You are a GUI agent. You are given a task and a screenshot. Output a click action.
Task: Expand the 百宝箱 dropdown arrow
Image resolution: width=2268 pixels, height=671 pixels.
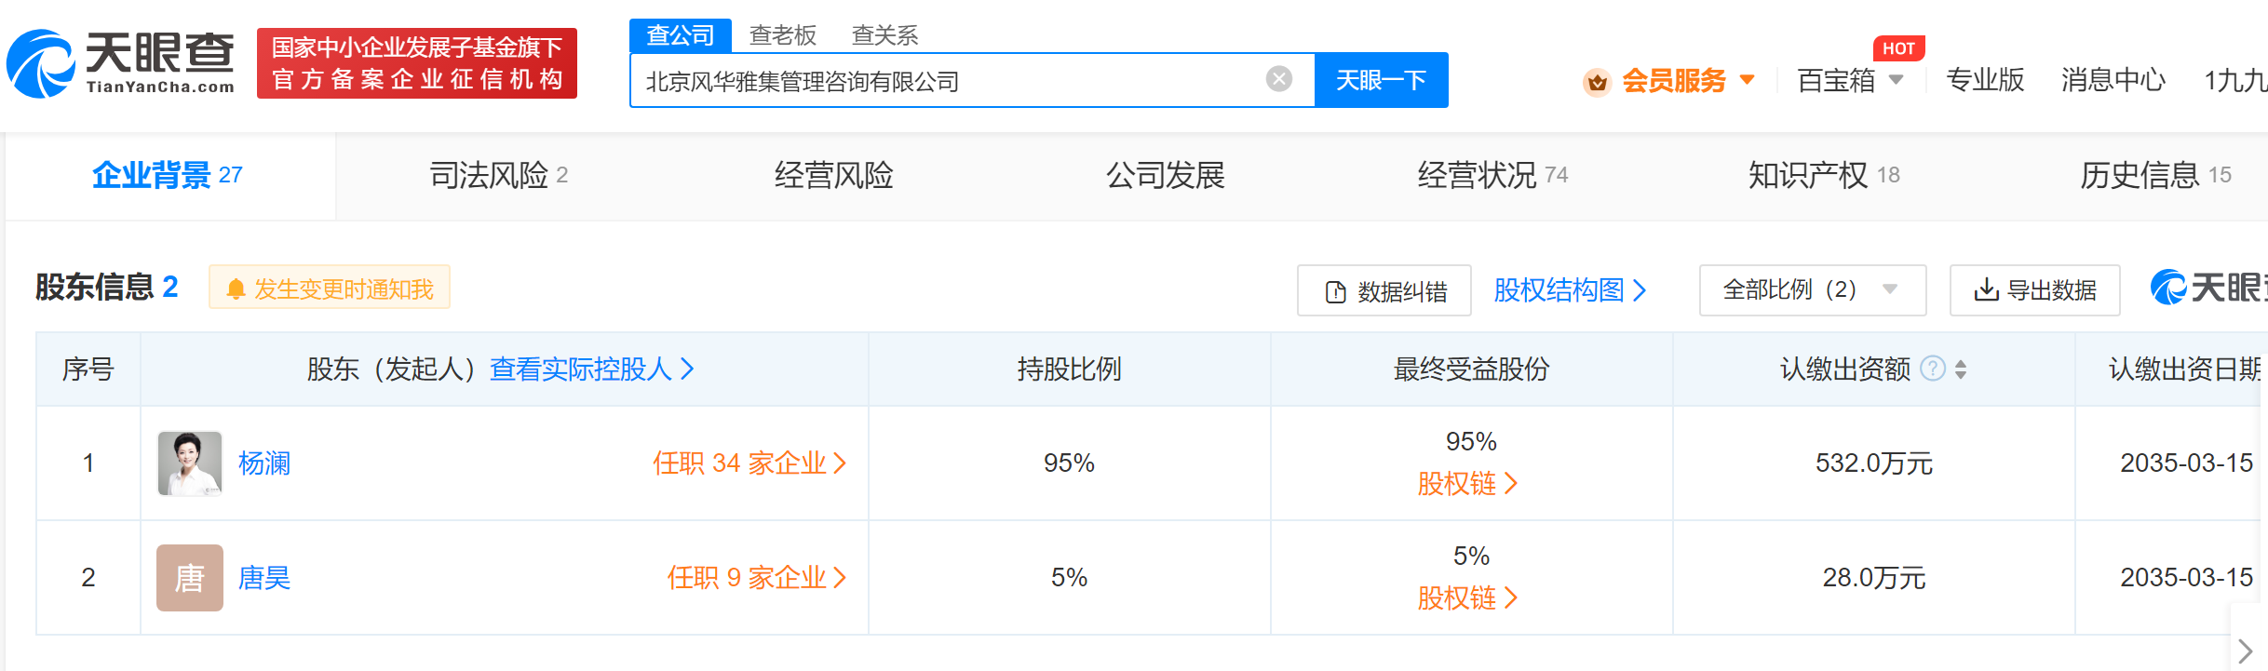(1897, 80)
